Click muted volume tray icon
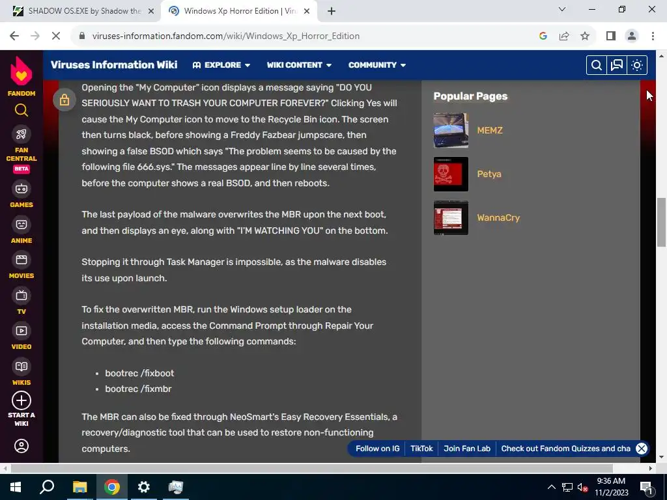 tap(582, 487)
